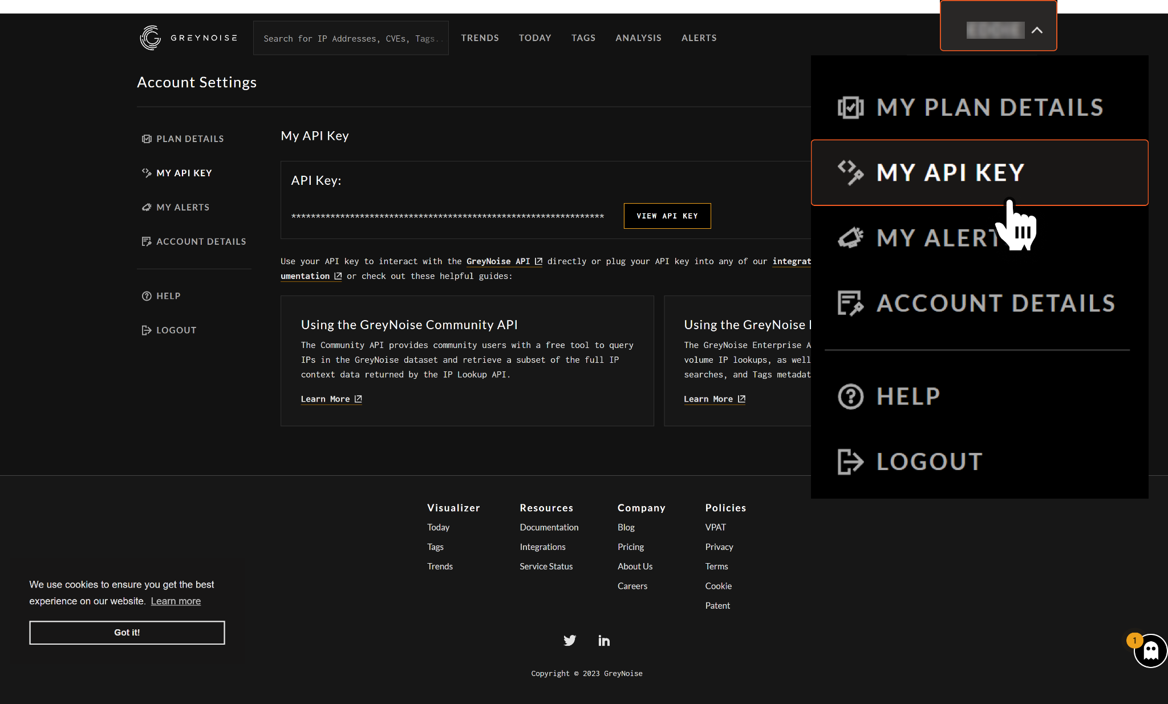Focus the IP address search field
The image size is (1168, 704).
pos(350,38)
